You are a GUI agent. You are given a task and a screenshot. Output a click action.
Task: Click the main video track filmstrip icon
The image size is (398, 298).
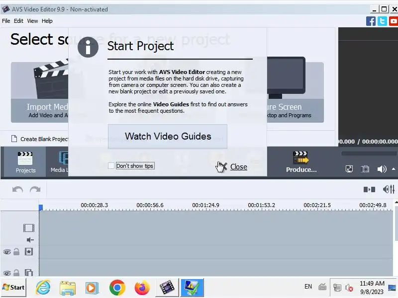(29, 228)
